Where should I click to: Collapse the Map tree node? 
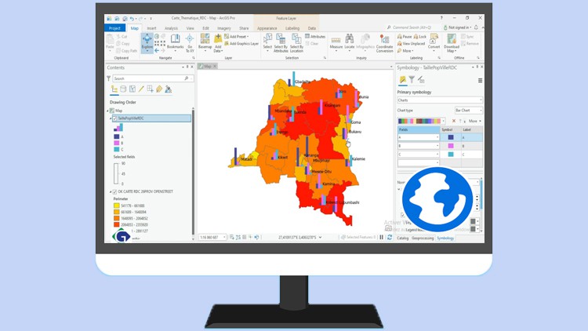108,111
